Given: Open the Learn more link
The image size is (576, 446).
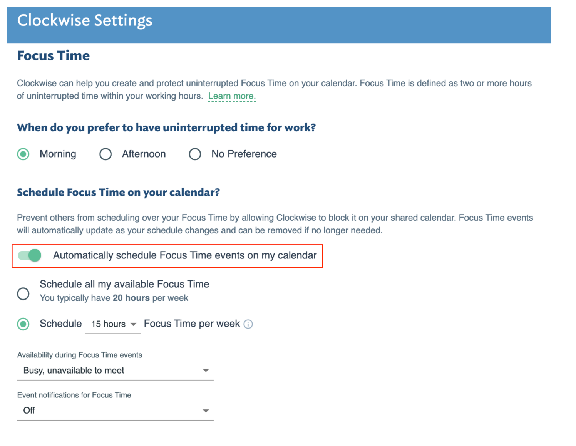Looking at the screenshot, I should (x=232, y=96).
